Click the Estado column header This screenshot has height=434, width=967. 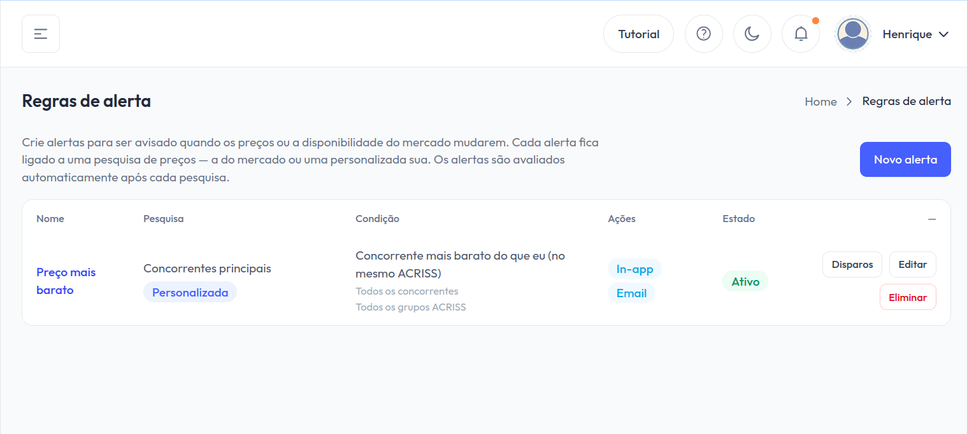738,218
